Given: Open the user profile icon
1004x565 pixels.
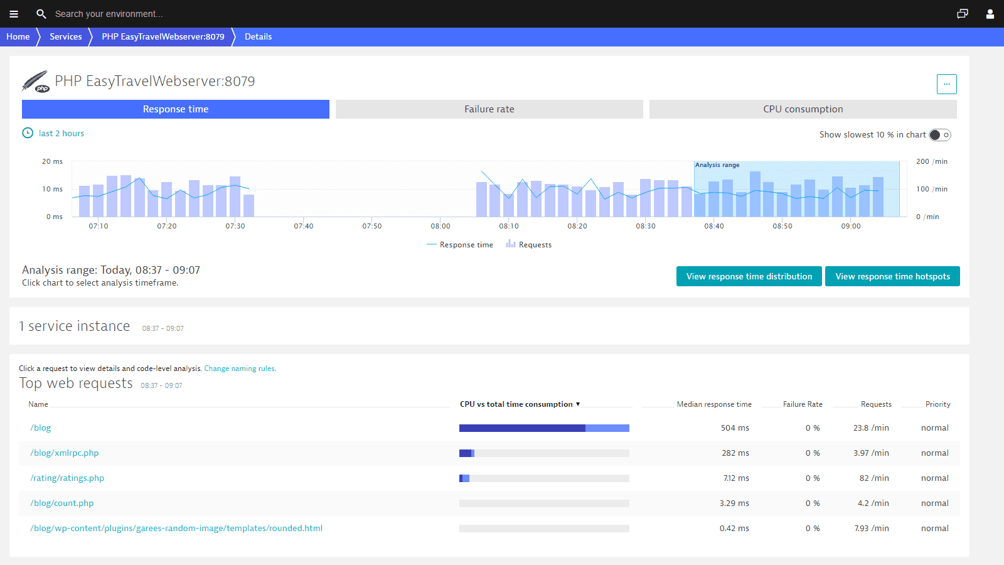Looking at the screenshot, I should point(990,14).
